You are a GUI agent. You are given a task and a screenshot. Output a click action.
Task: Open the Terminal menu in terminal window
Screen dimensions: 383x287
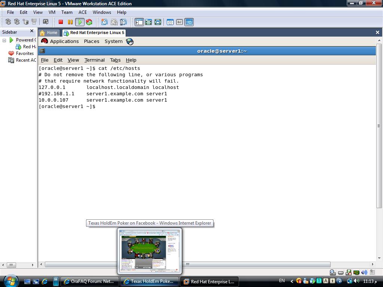click(94, 60)
